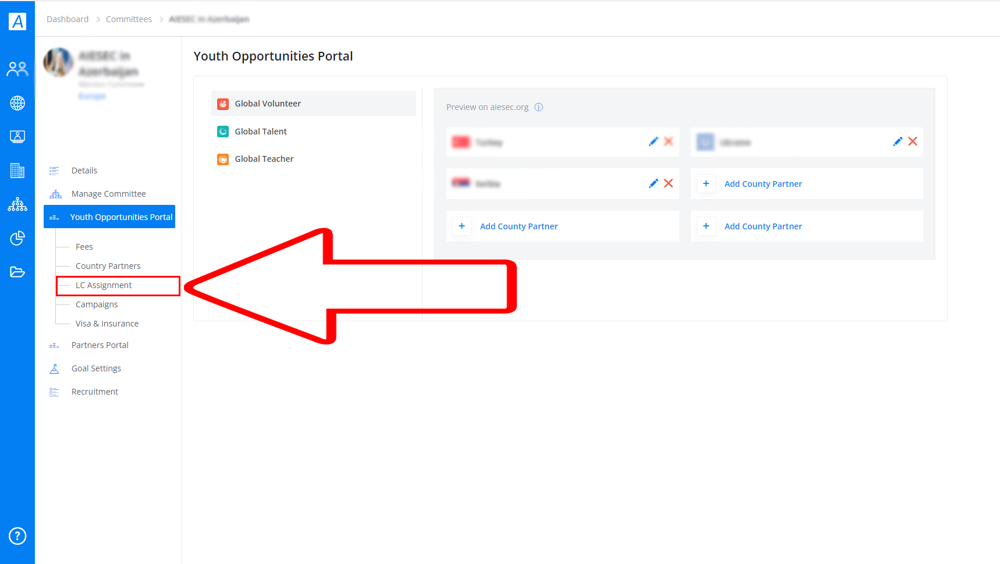The height and width of the screenshot is (564, 1000).
Task: Remove the Ukraine partner with the X icon
Action: [x=913, y=141]
